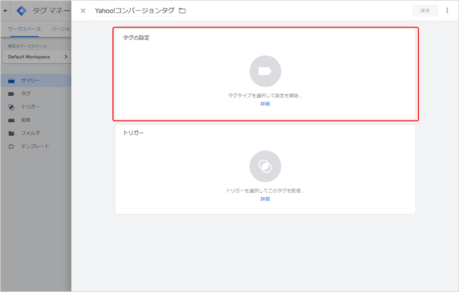Switch to the バージョン tab
This screenshot has width=459, height=292.
pos(61,29)
